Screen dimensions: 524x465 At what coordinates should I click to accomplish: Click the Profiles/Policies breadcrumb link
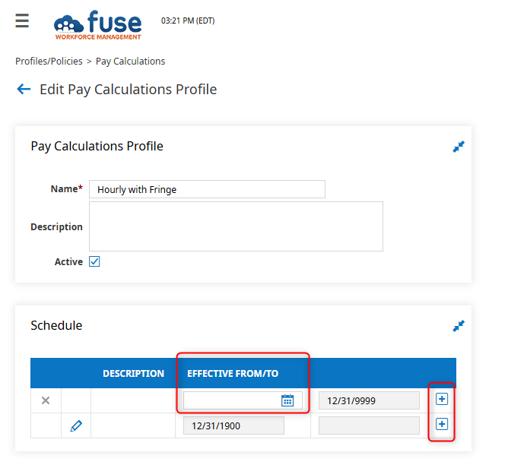coord(49,61)
